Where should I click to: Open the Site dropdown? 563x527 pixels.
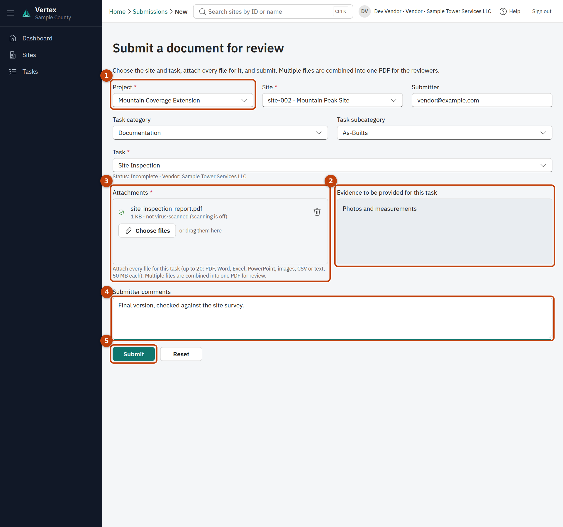[x=332, y=100]
